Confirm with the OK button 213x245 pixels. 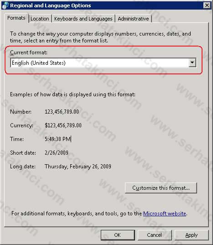[118, 235]
